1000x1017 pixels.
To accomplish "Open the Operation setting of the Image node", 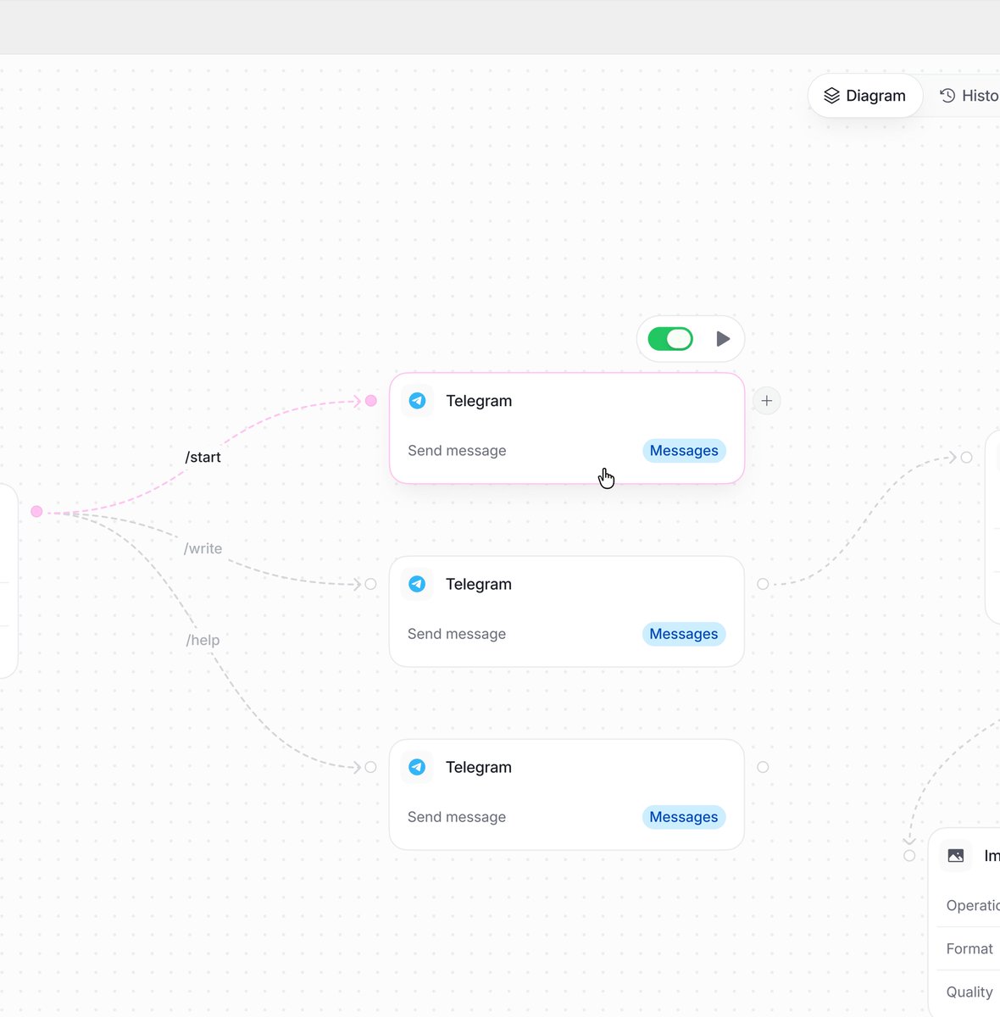I will click(973, 905).
